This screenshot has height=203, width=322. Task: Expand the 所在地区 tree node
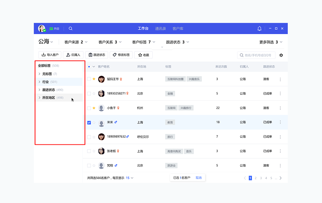(x=39, y=98)
